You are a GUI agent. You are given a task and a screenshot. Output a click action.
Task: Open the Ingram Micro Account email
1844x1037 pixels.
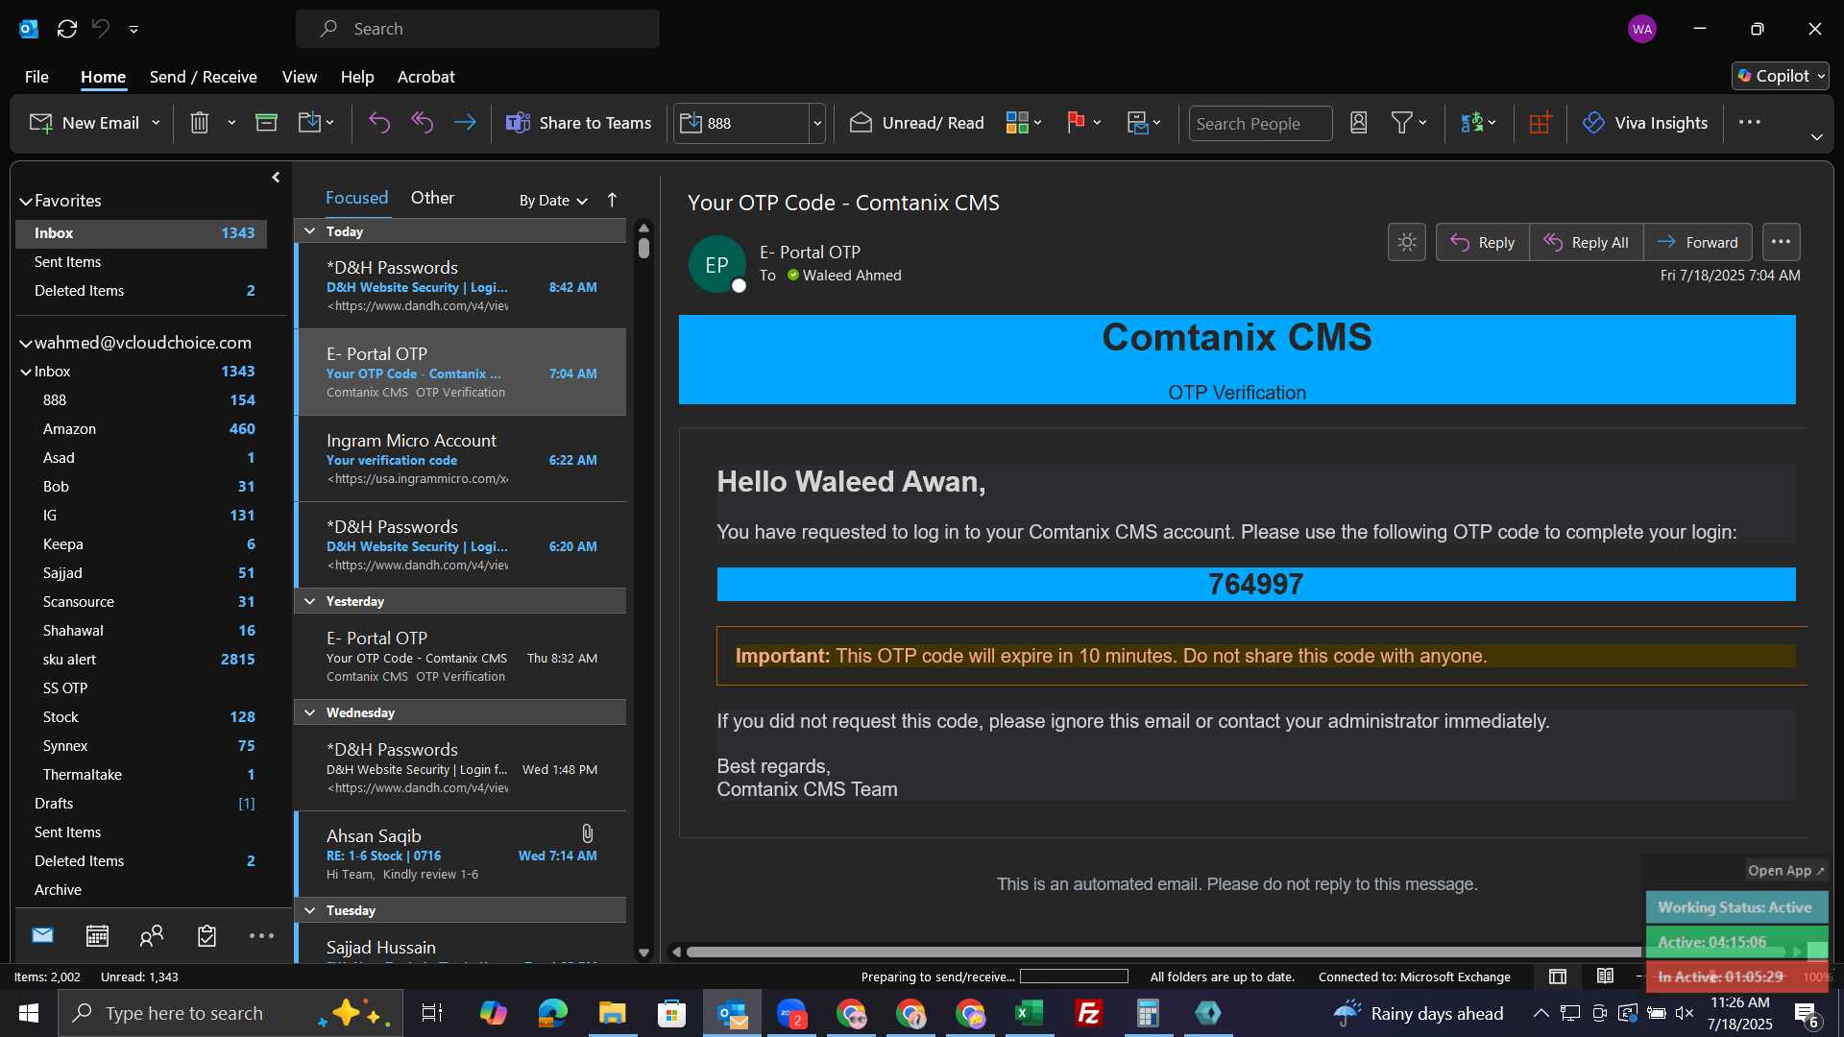pos(461,459)
